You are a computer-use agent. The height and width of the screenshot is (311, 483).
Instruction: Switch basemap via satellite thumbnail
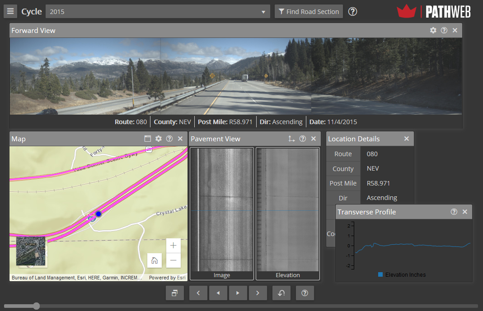(x=31, y=251)
